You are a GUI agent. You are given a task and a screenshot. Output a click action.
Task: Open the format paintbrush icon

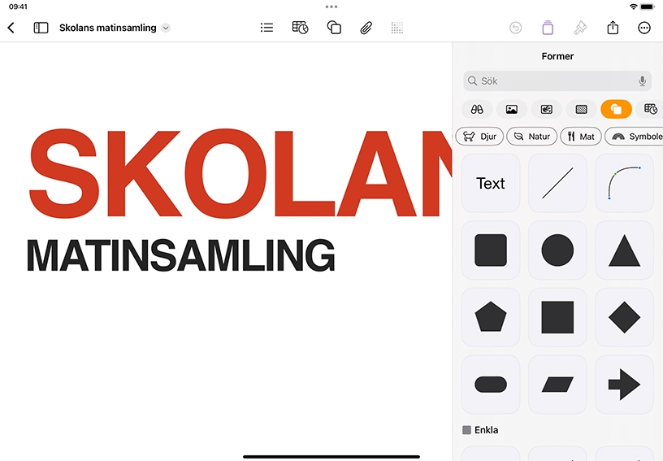580,28
